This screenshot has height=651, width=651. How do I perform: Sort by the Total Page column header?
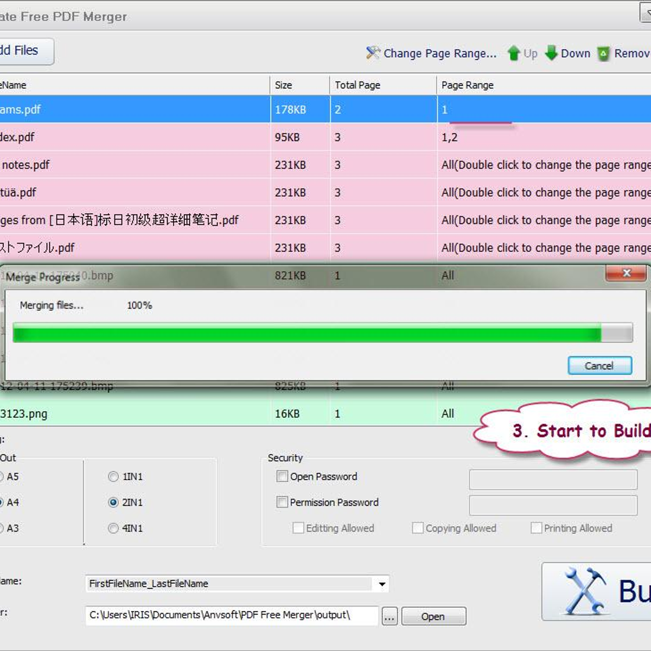point(383,85)
